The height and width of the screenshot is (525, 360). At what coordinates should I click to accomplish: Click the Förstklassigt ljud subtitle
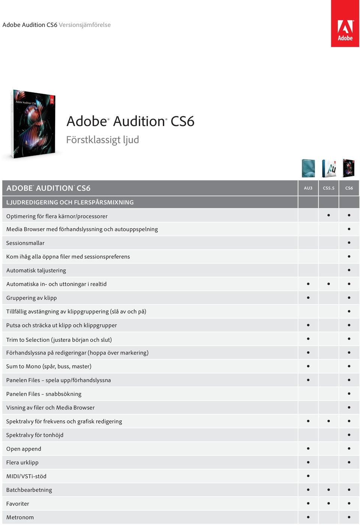102,140
